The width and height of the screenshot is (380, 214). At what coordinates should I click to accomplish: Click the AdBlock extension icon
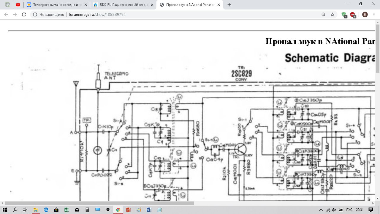[352, 15]
